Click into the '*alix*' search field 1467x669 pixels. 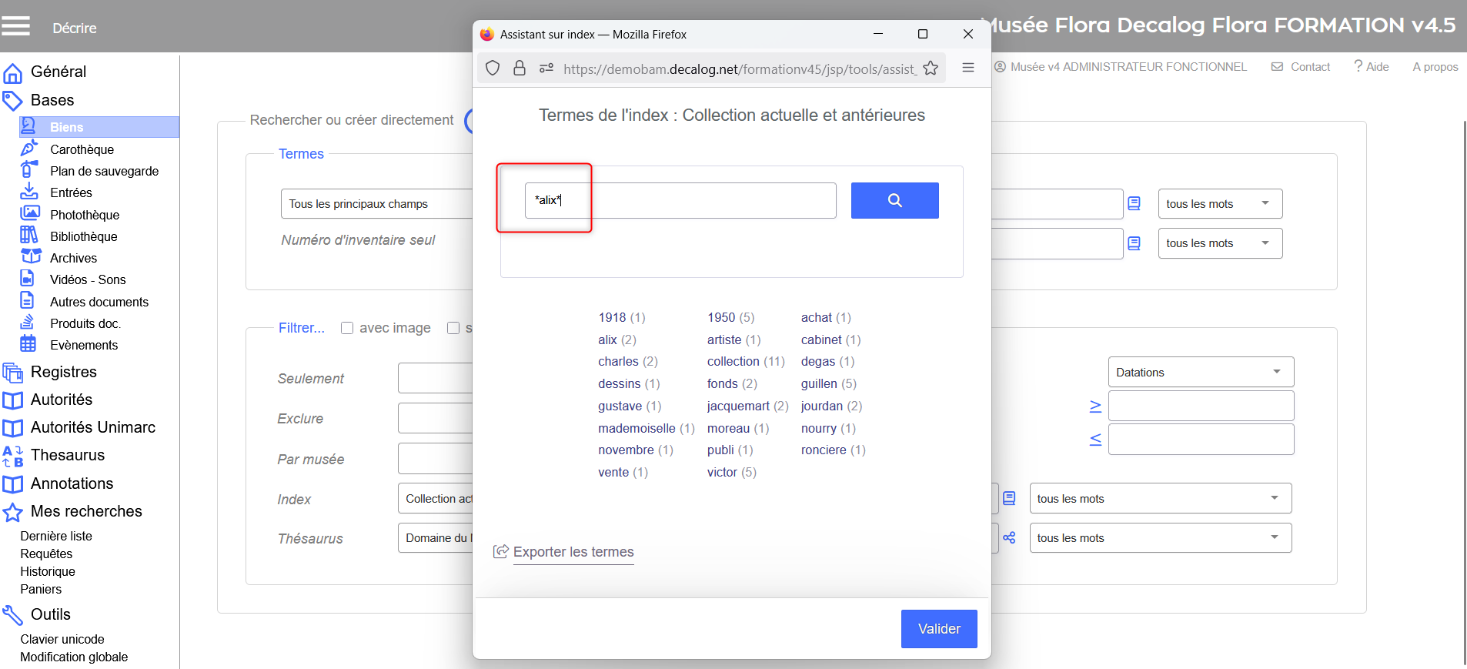click(x=680, y=200)
